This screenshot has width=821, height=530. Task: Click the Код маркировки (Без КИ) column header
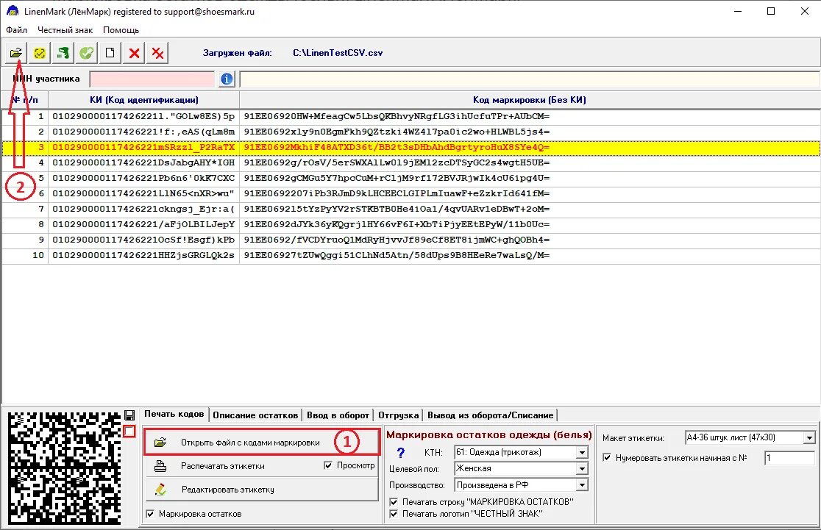(530, 100)
